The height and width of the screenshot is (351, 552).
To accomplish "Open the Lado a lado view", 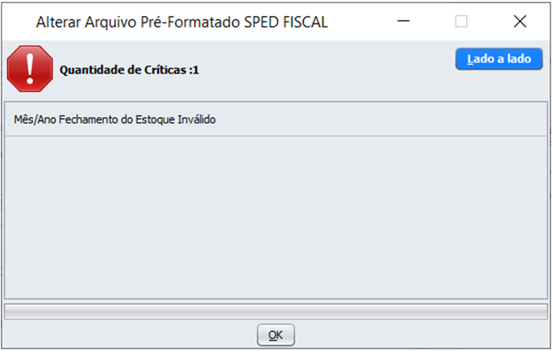I will point(499,58).
